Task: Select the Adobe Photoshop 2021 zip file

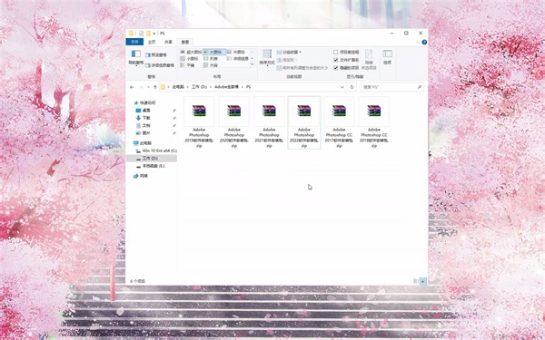Action: (269, 122)
